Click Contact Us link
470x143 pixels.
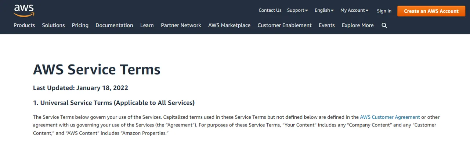pyautogui.click(x=270, y=10)
